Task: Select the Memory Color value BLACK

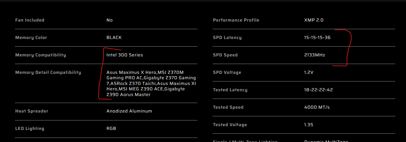Action: (x=114, y=37)
